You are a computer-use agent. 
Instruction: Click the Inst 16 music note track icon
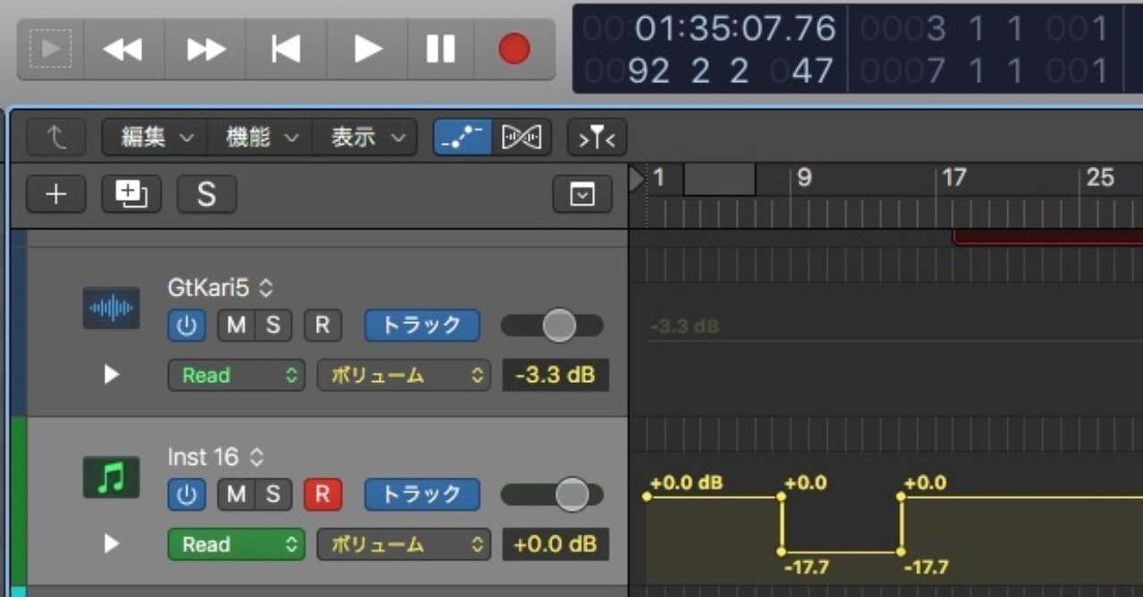(x=112, y=477)
